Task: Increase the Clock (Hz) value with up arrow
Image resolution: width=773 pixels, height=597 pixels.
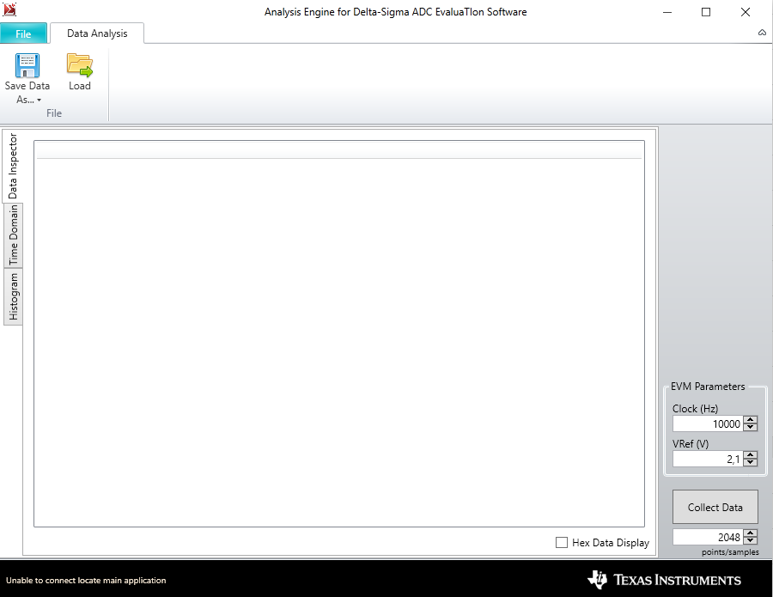Action: [x=751, y=419]
